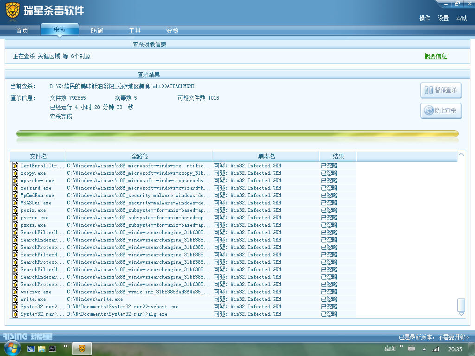Go to the 工具 tab
Image resolution: width=475 pixels, height=356 pixels.
135,31
